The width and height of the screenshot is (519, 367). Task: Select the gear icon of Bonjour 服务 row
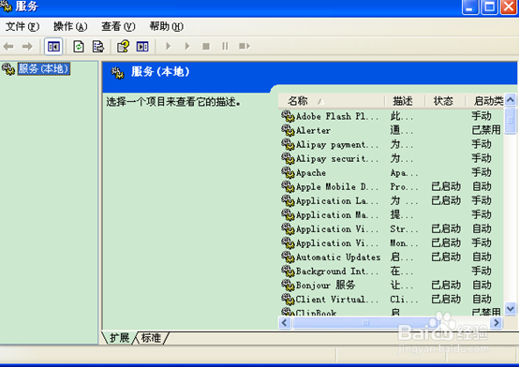click(x=288, y=285)
